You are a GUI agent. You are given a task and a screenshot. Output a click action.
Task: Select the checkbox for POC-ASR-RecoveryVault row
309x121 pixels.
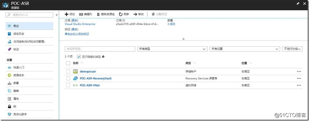[68, 78]
